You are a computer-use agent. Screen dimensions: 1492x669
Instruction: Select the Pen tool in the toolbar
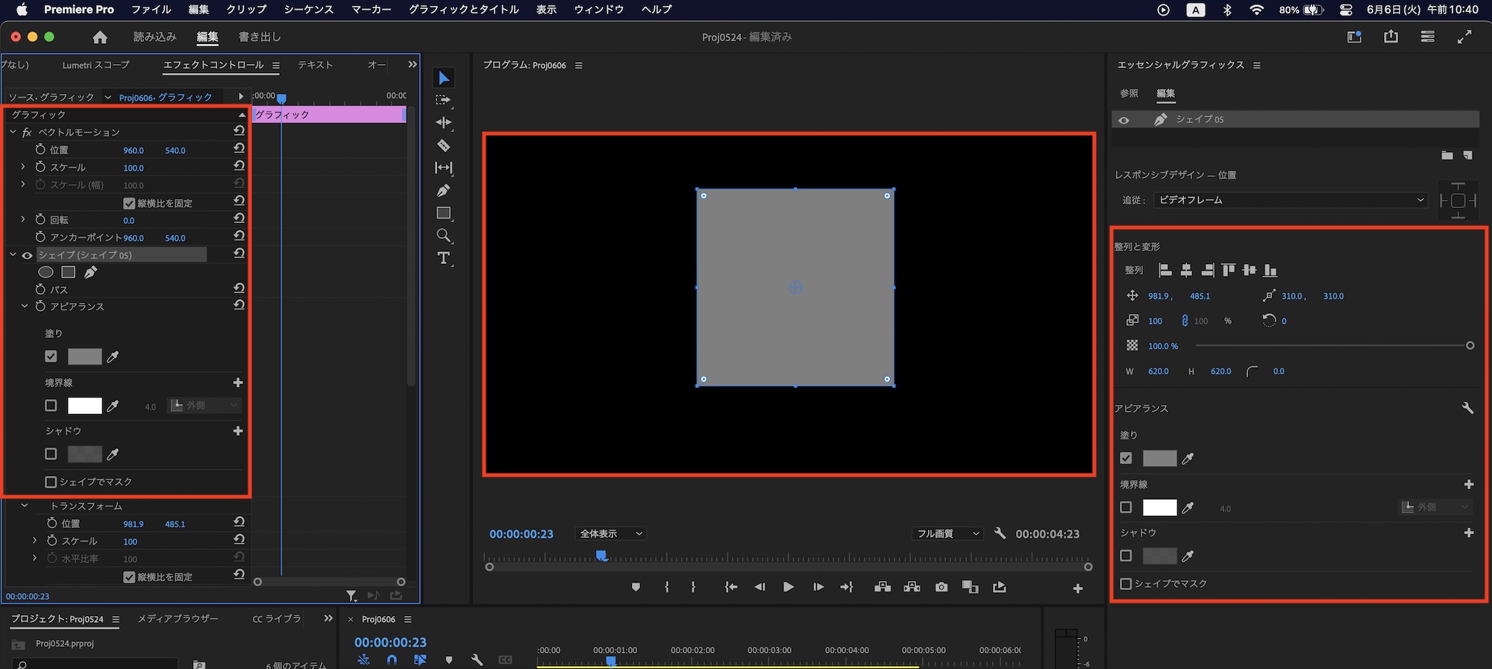pyautogui.click(x=443, y=191)
